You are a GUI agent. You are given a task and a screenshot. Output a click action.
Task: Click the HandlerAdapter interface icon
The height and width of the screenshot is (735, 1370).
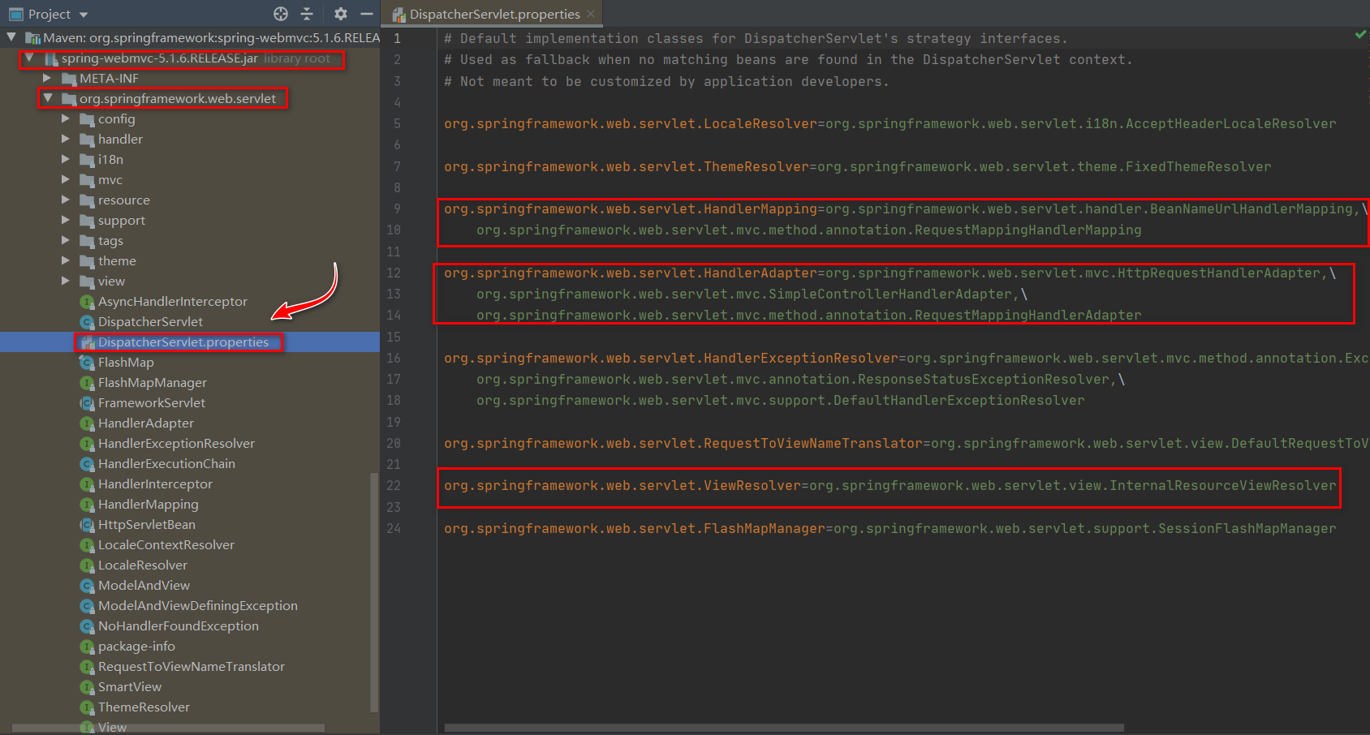click(87, 423)
